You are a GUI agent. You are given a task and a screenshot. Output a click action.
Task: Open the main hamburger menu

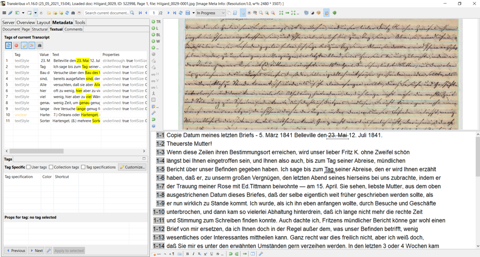4,13
